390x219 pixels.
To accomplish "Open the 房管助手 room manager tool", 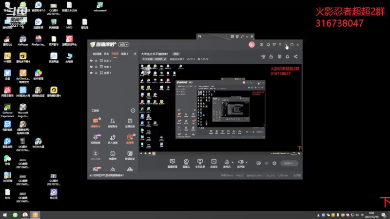I will point(113,123).
